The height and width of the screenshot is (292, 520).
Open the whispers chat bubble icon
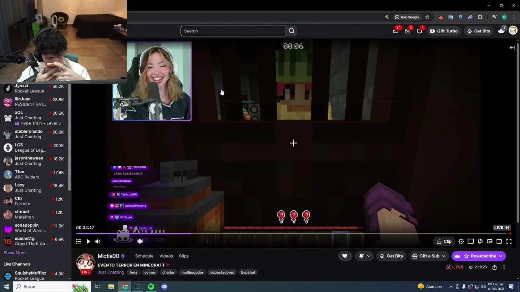tap(420, 31)
